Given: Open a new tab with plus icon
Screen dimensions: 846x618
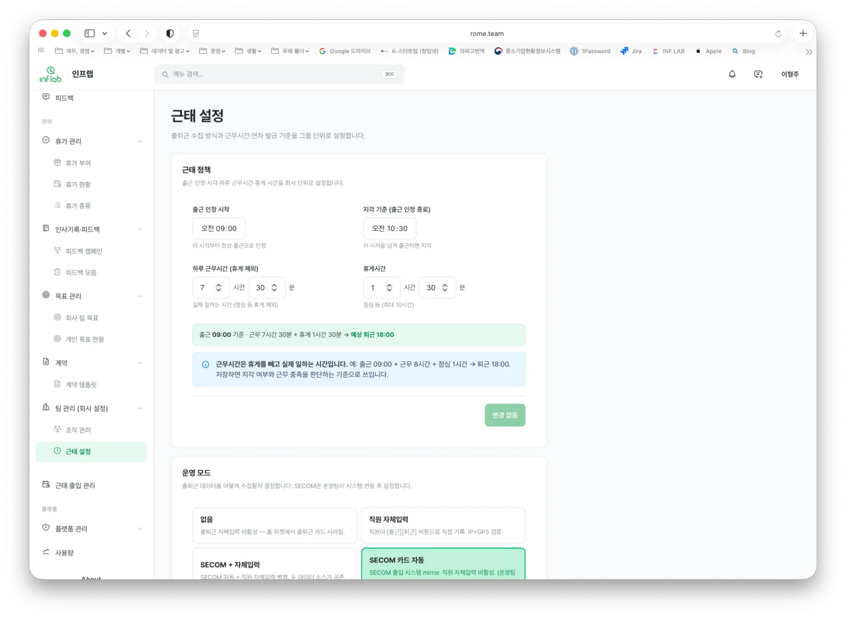Looking at the screenshot, I should (803, 33).
